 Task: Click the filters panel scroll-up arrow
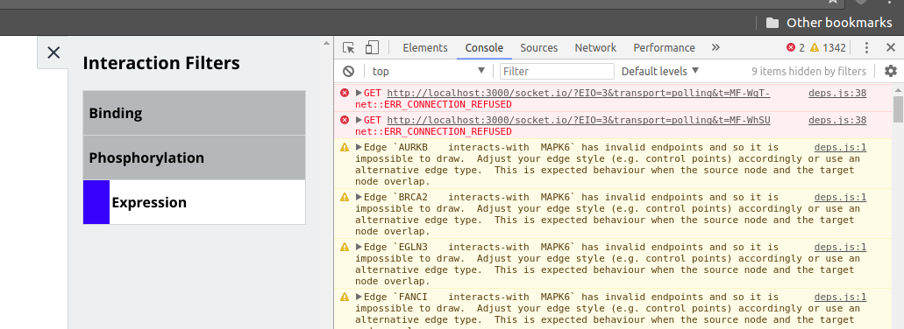(x=327, y=43)
